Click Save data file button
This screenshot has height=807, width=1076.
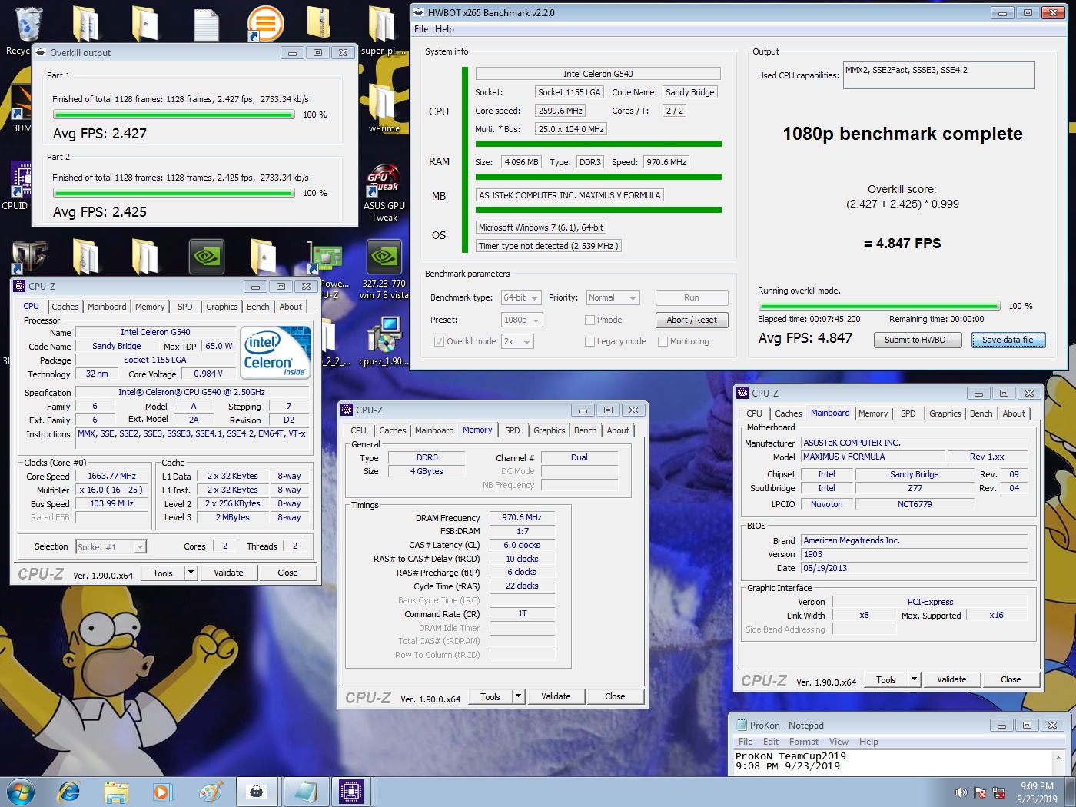point(1008,340)
